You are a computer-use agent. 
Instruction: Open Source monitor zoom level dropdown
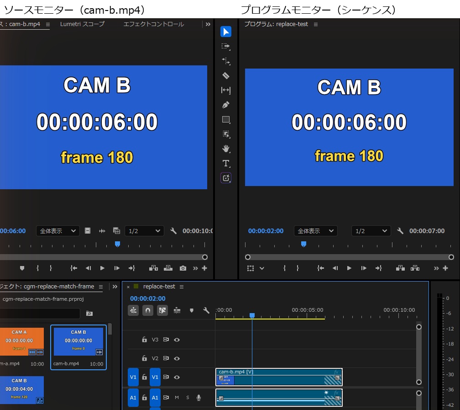[57, 231]
